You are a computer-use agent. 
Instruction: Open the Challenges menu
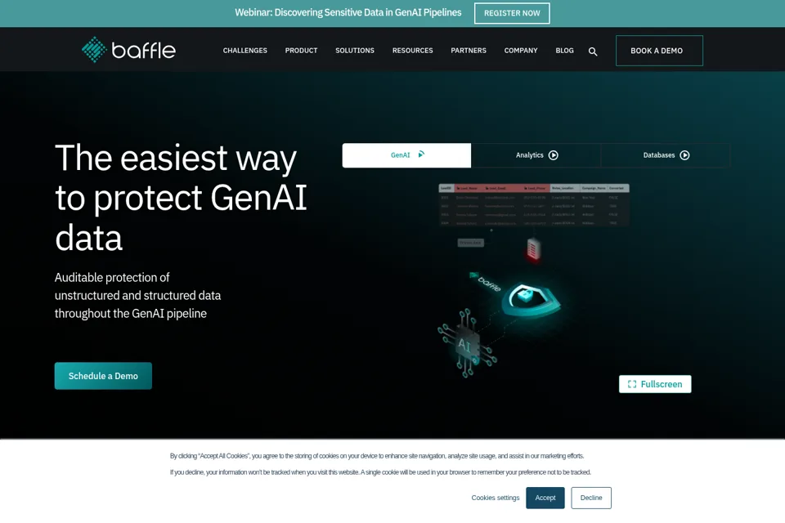pos(244,51)
